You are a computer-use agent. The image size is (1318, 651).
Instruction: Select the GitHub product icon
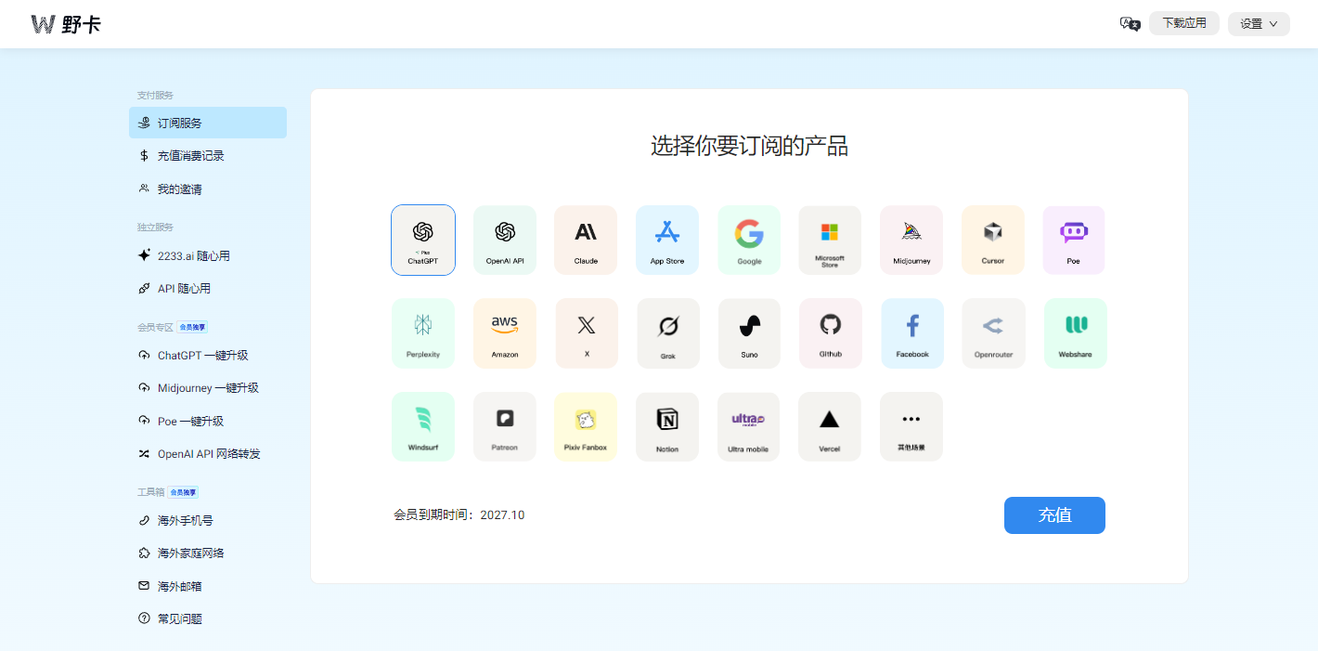pos(830,332)
